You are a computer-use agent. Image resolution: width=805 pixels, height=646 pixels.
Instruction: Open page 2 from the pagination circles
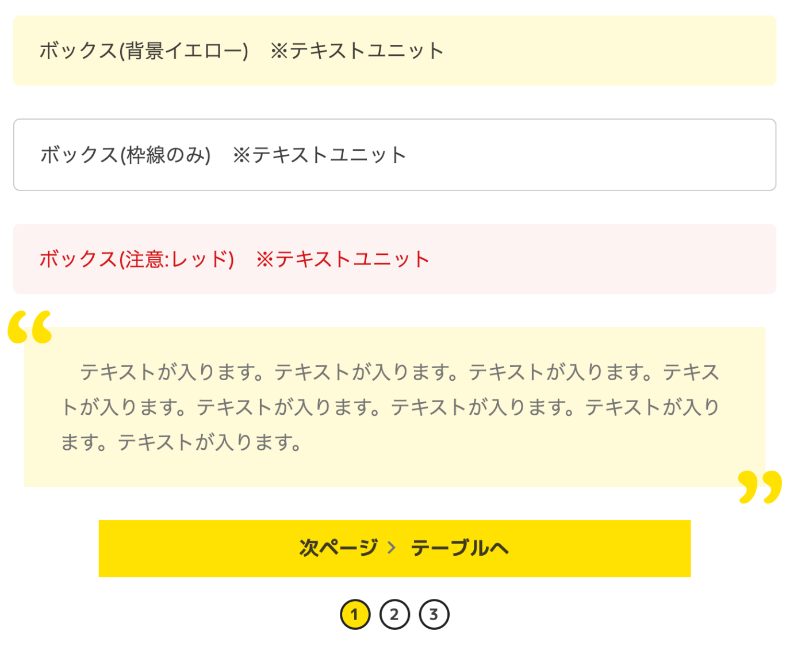[x=394, y=614]
